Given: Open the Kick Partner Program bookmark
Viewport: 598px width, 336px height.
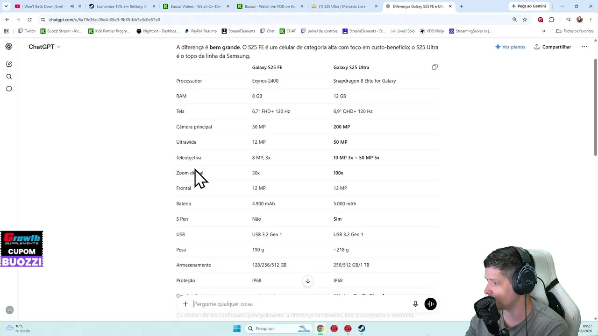Looking at the screenshot, I should click(109, 31).
